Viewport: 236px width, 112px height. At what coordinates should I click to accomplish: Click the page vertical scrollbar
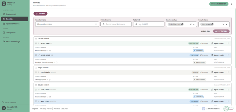(235, 38)
